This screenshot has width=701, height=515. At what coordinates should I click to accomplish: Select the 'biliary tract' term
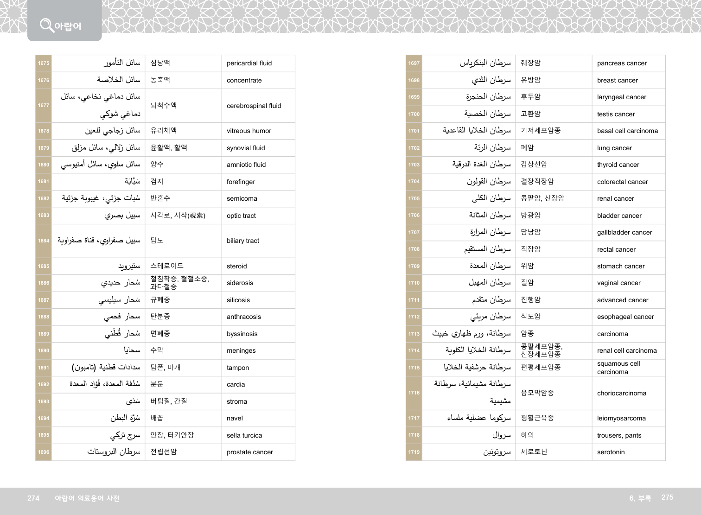pos(242,241)
